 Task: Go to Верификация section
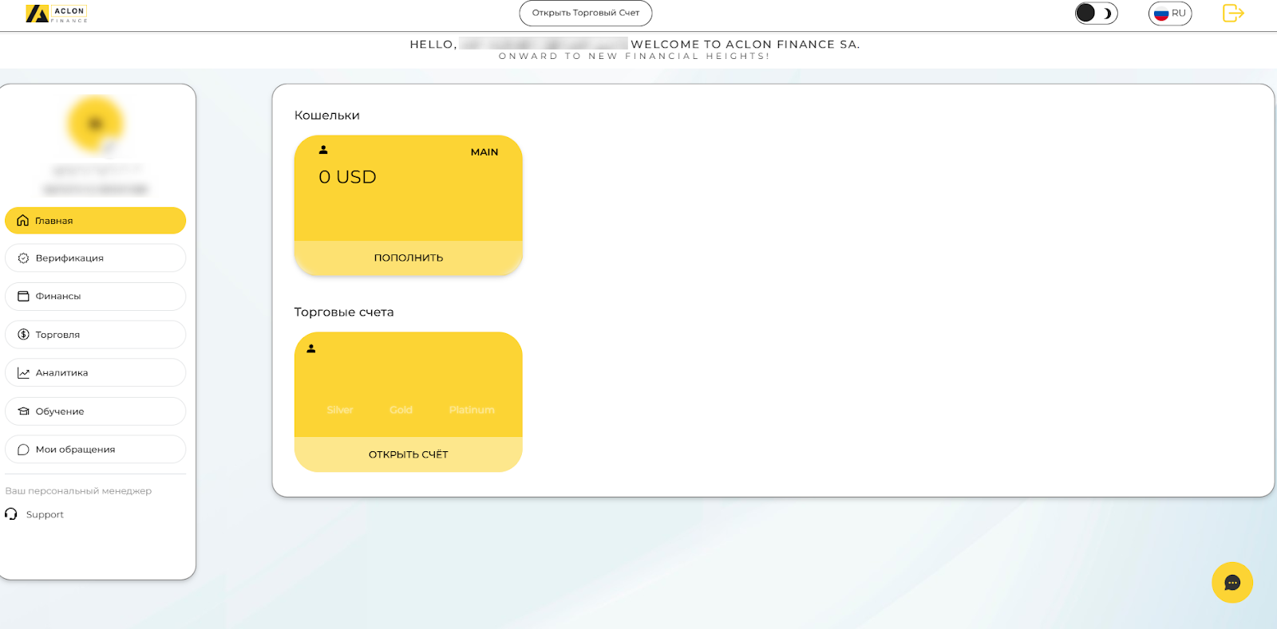[95, 258]
